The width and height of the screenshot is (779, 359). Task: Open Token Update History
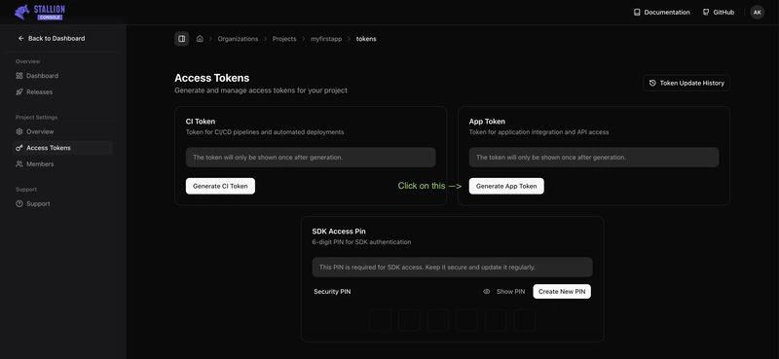[x=686, y=83]
